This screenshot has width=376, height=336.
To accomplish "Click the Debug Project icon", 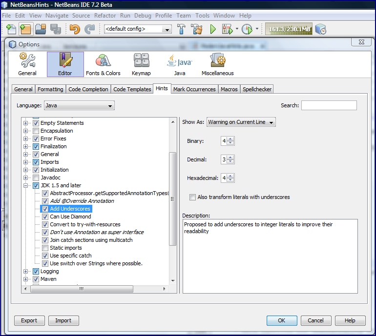I will [228, 29].
